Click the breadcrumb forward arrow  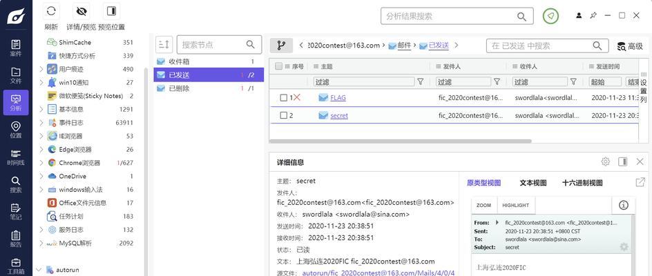tap(456, 46)
